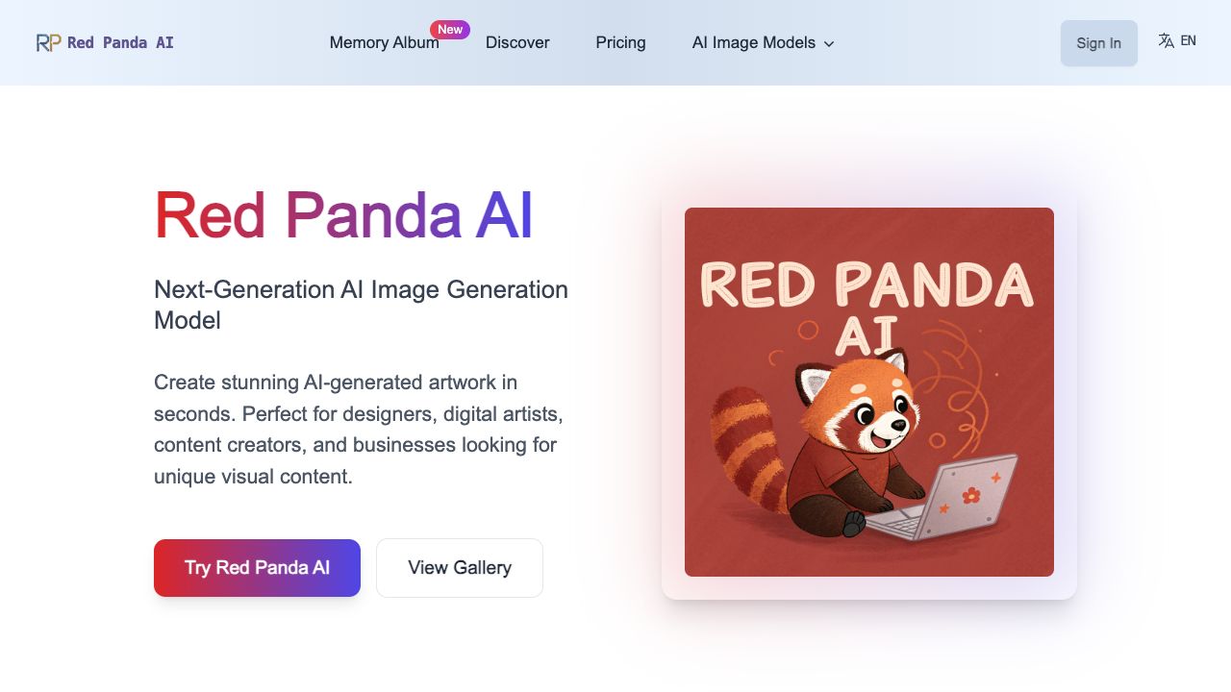Click the red panda character illustration
The width and height of the screenshot is (1231, 692).
tap(856, 432)
